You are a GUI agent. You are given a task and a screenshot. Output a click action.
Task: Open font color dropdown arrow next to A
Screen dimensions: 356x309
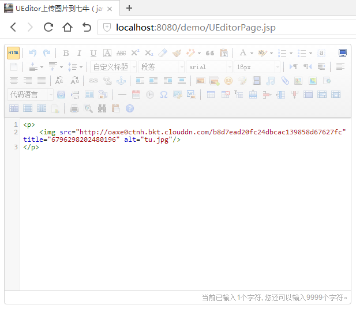(252, 53)
